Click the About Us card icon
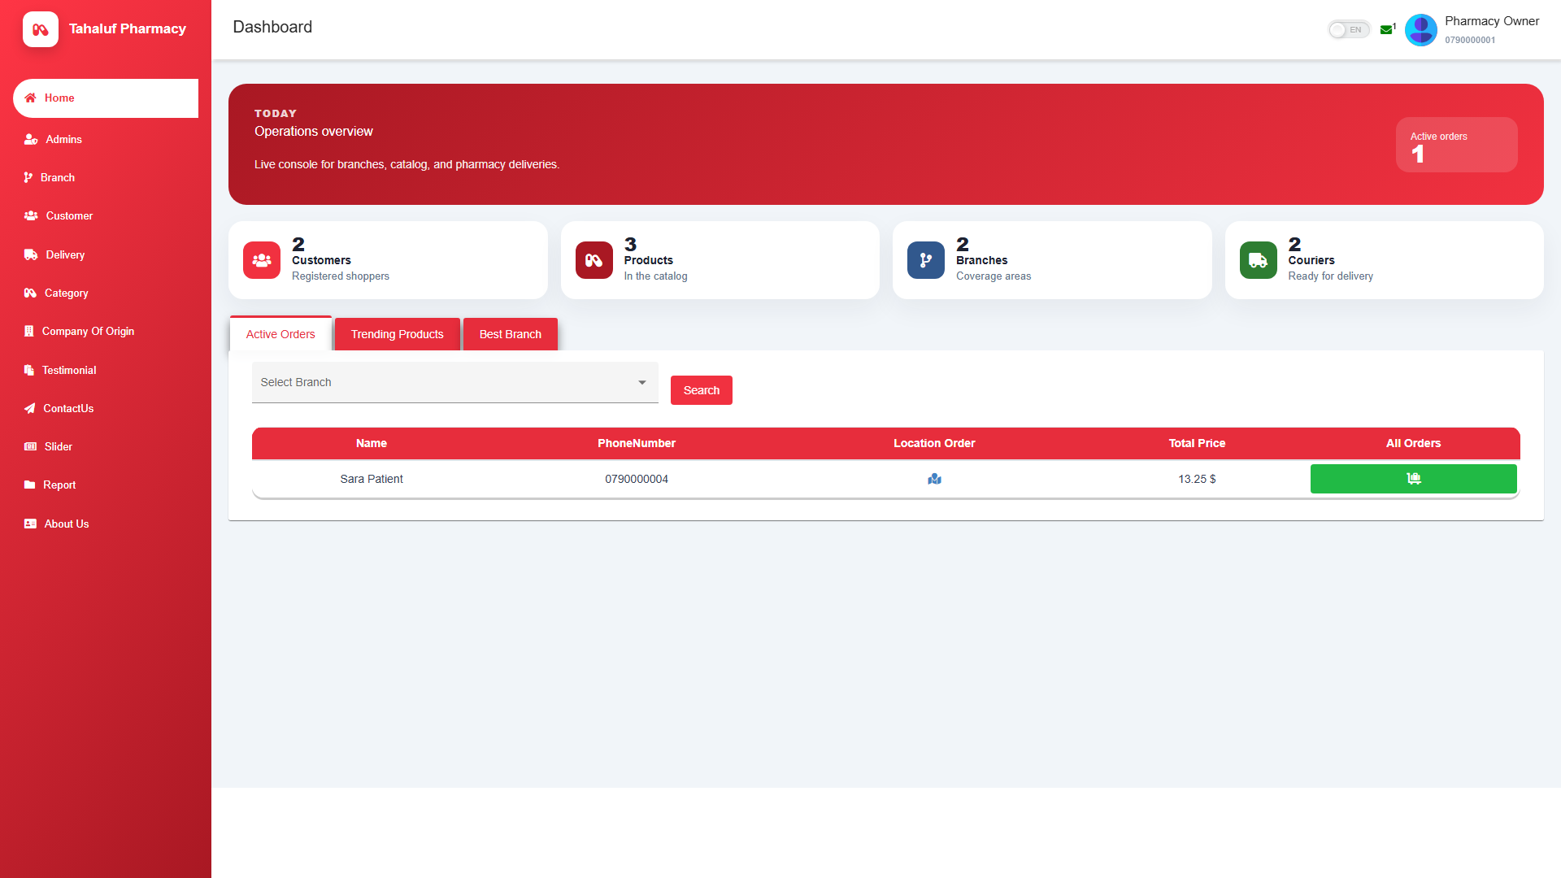 click(30, 524)
